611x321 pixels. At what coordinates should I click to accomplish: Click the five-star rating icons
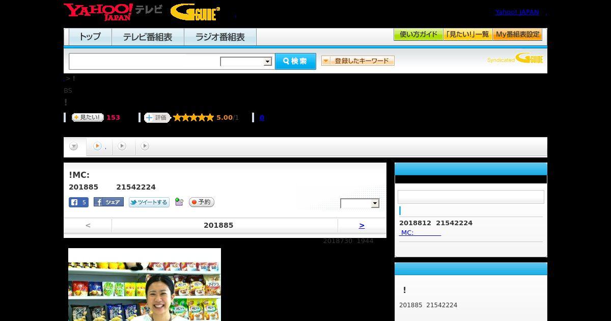(x=193, y=118)
